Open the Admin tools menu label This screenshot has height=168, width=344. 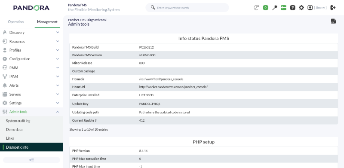click(18, 112)
